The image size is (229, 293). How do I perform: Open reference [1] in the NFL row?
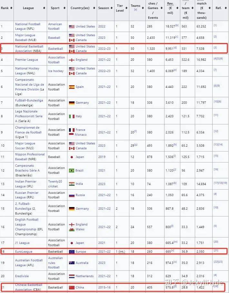click(215, 25)
